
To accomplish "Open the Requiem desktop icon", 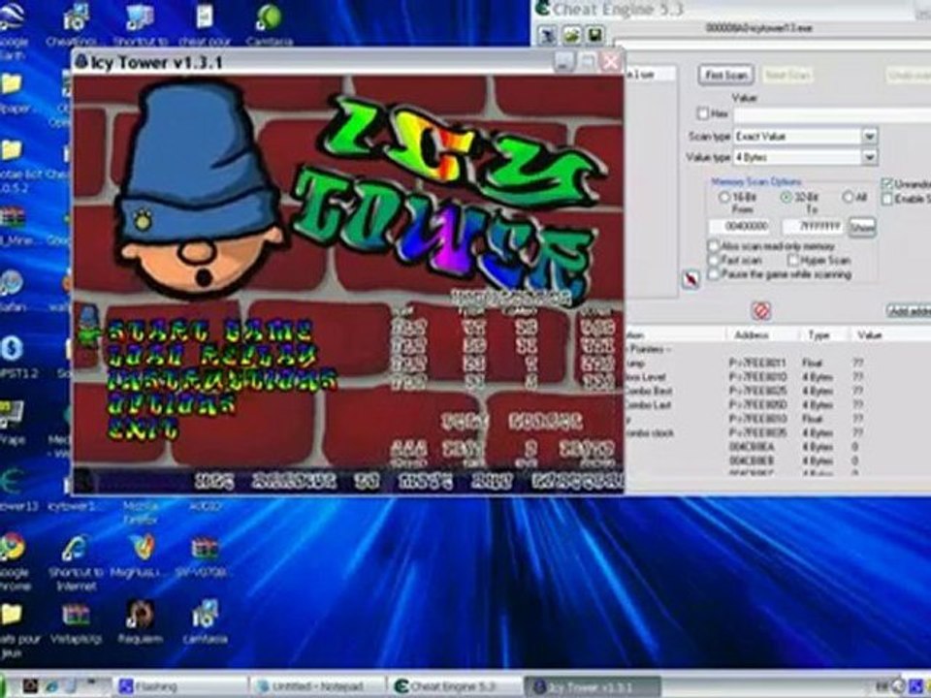I will (140, 615).
